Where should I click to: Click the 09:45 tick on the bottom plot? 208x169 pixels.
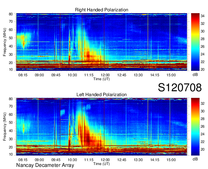56,160
